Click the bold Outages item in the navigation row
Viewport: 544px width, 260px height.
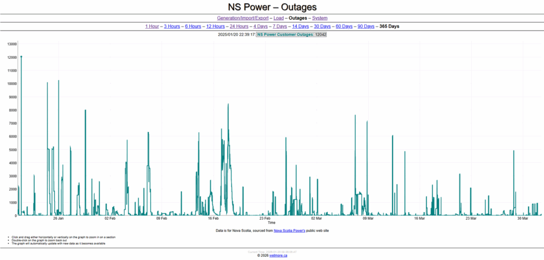(x=297, y=18)
